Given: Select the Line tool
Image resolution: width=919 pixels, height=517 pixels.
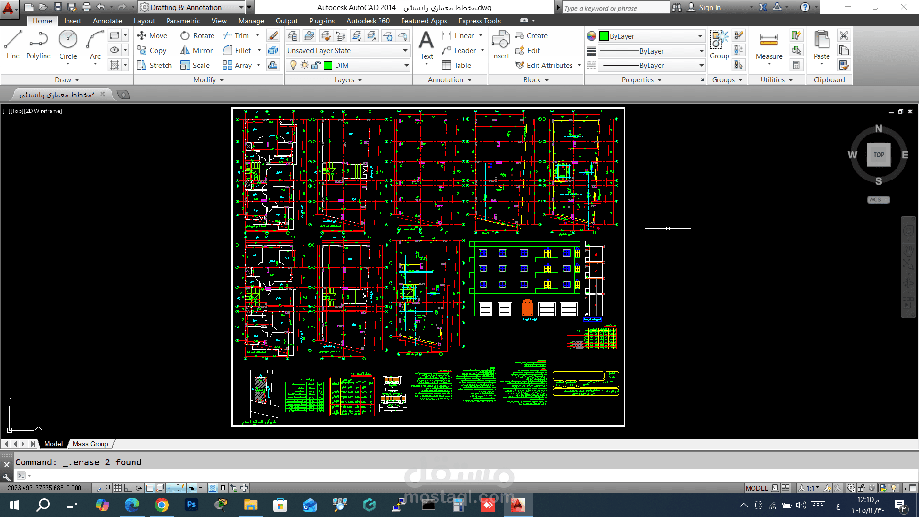Looking at the screenshot, I should click(x=13, y=44).
